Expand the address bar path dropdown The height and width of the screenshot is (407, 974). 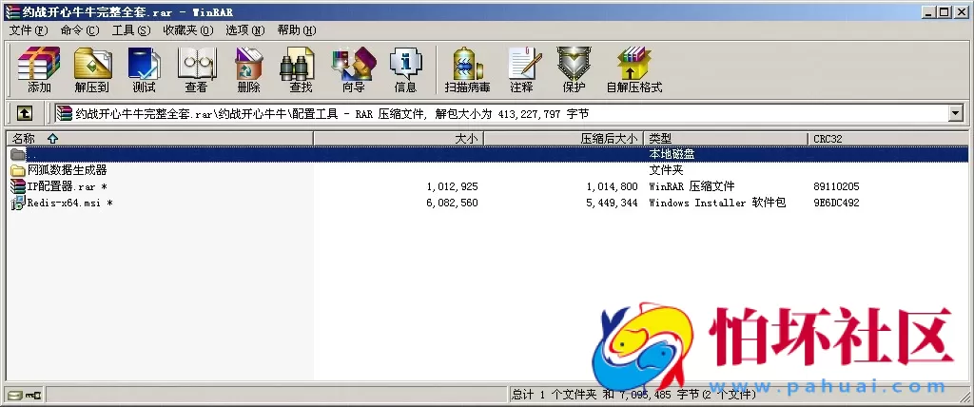click(x=955, y=113)
